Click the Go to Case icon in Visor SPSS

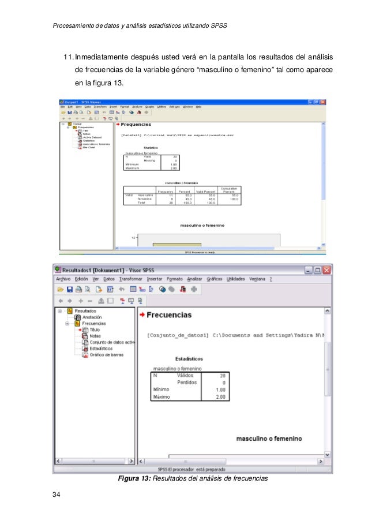[x=142, y=290]
